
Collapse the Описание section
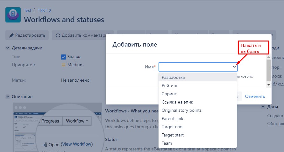click(x=8, y=97)
